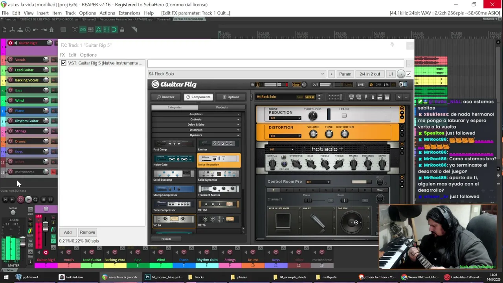Switch to Guitar Rig Browser tab
Screen dimensions: 503x283
pyautogui.click(x=165, y=97)
